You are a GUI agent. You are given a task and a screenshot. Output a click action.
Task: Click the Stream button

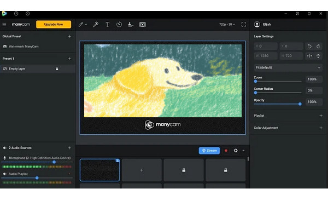tap(209, 151)
